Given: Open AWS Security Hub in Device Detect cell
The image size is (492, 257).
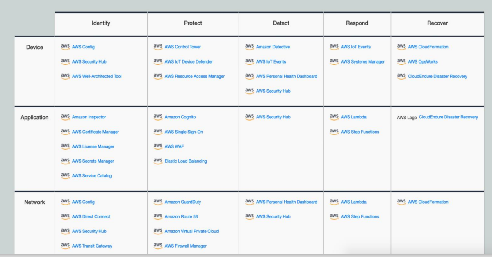Looking at the screenshot, I should pyautogui.click(x=273, y=91).
